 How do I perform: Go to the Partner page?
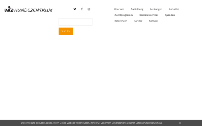138,21
